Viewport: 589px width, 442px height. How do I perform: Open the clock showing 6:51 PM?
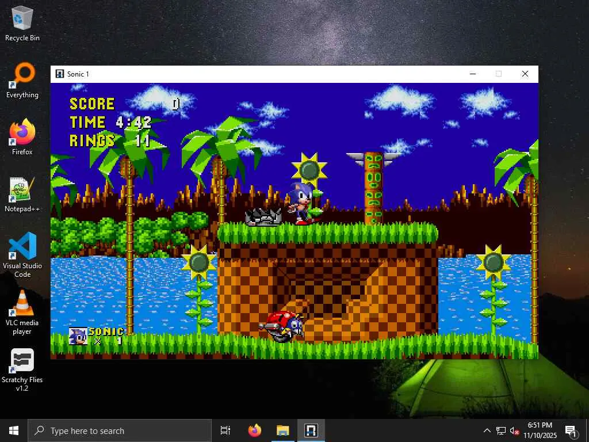pos(540,430)
